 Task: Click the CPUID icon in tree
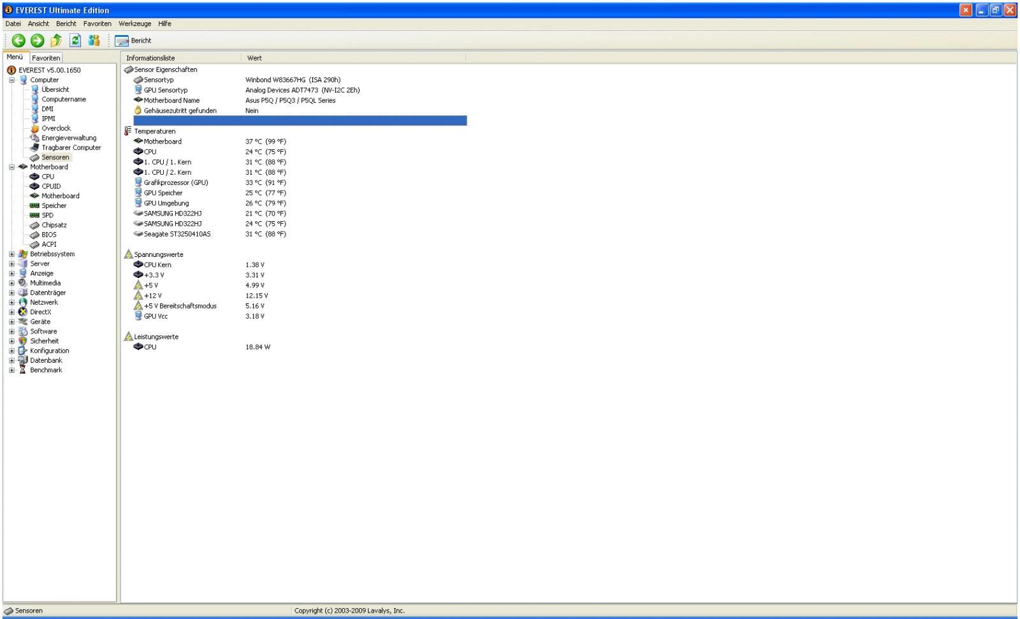34,186
